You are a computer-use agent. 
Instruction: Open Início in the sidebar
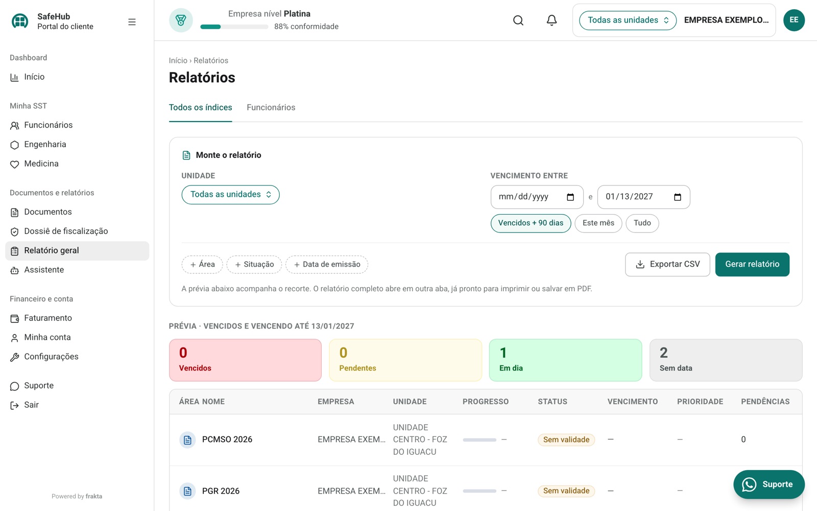click(x=77, y=77)
